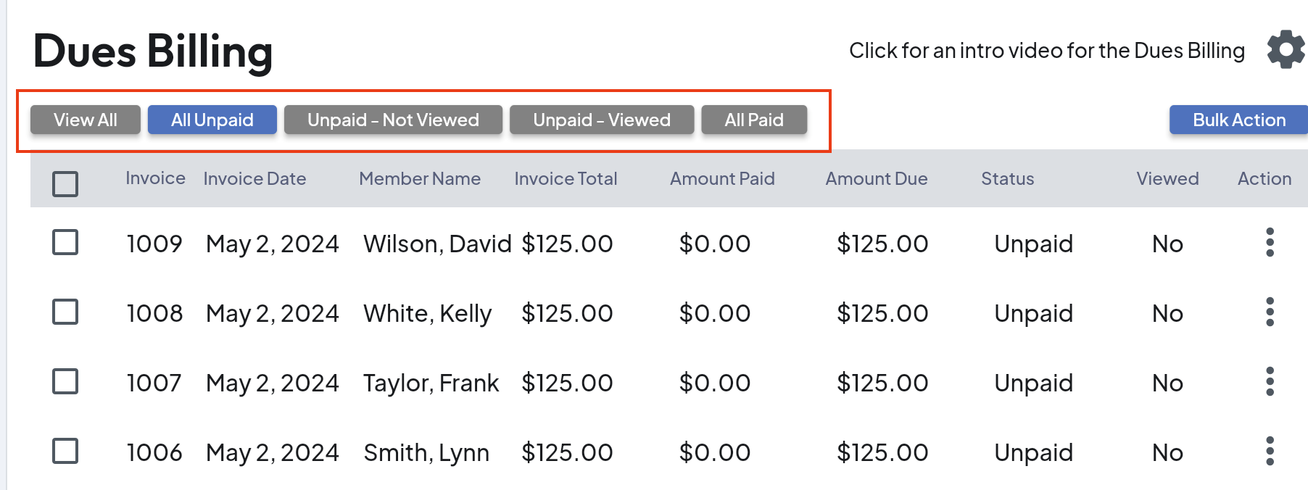Show the All Paid invoices
1308x490 pixels.
tap(754, 120)
